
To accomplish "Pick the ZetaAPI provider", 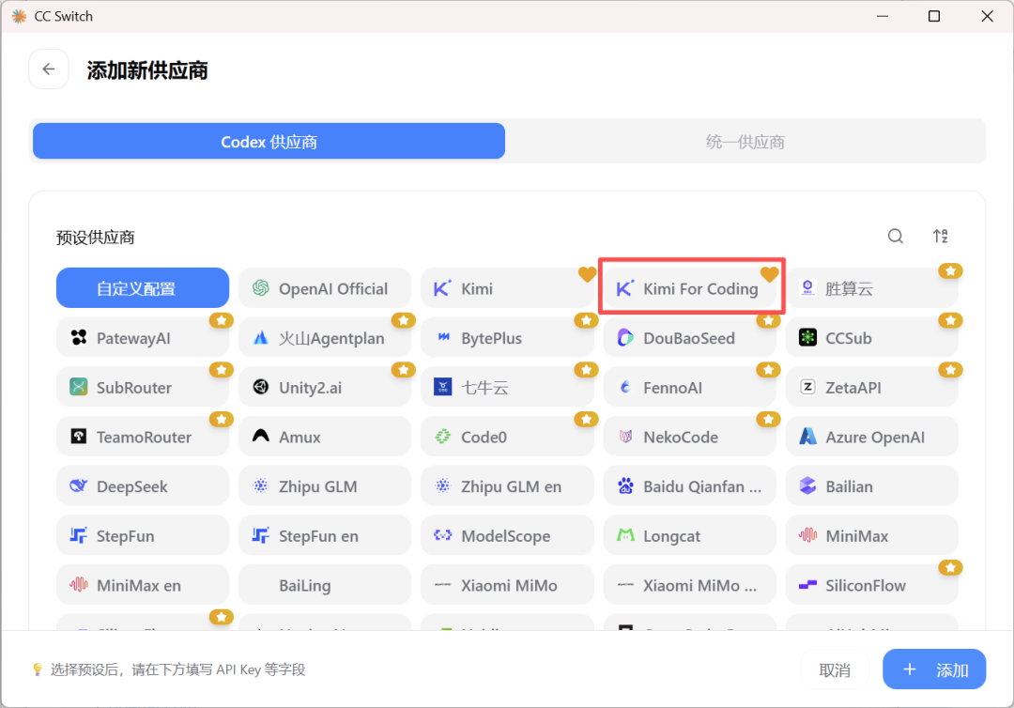I will [871, 387].
